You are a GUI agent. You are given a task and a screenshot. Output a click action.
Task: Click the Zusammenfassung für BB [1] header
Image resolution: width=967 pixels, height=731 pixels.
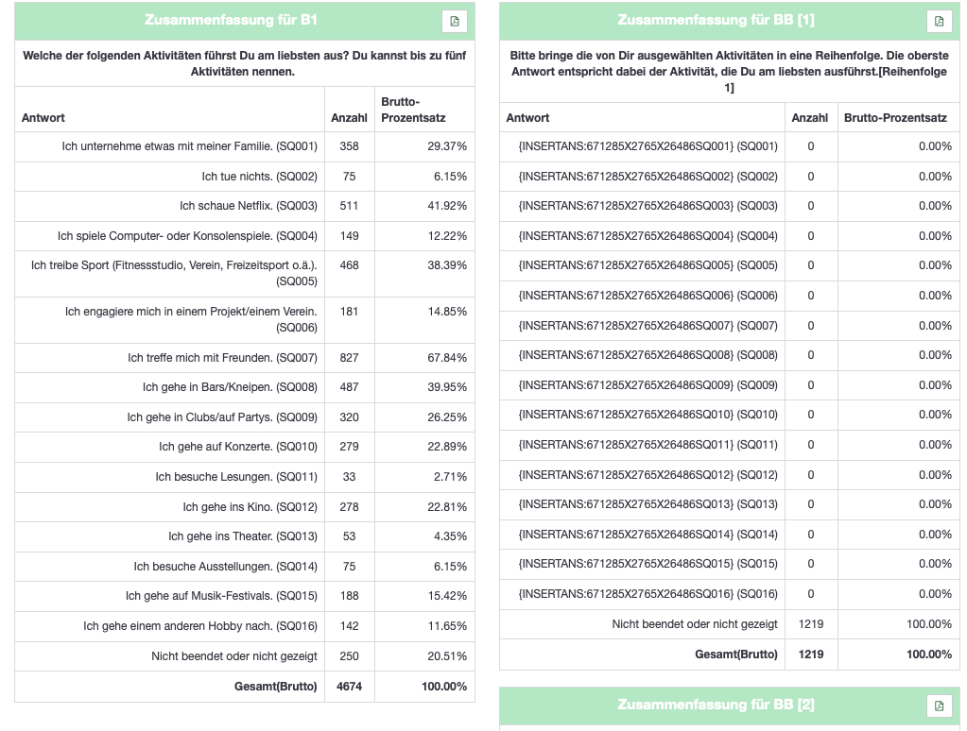(716, 20)
